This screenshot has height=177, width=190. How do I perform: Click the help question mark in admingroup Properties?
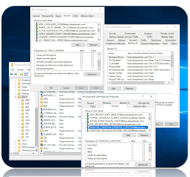(x=142, y=97)
